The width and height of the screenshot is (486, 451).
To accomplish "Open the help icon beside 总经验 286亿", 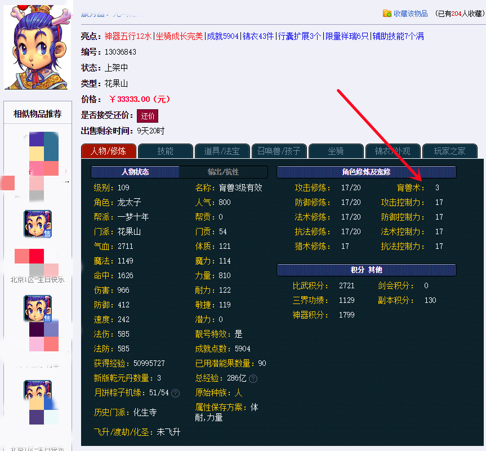I will tap(253, 378).
